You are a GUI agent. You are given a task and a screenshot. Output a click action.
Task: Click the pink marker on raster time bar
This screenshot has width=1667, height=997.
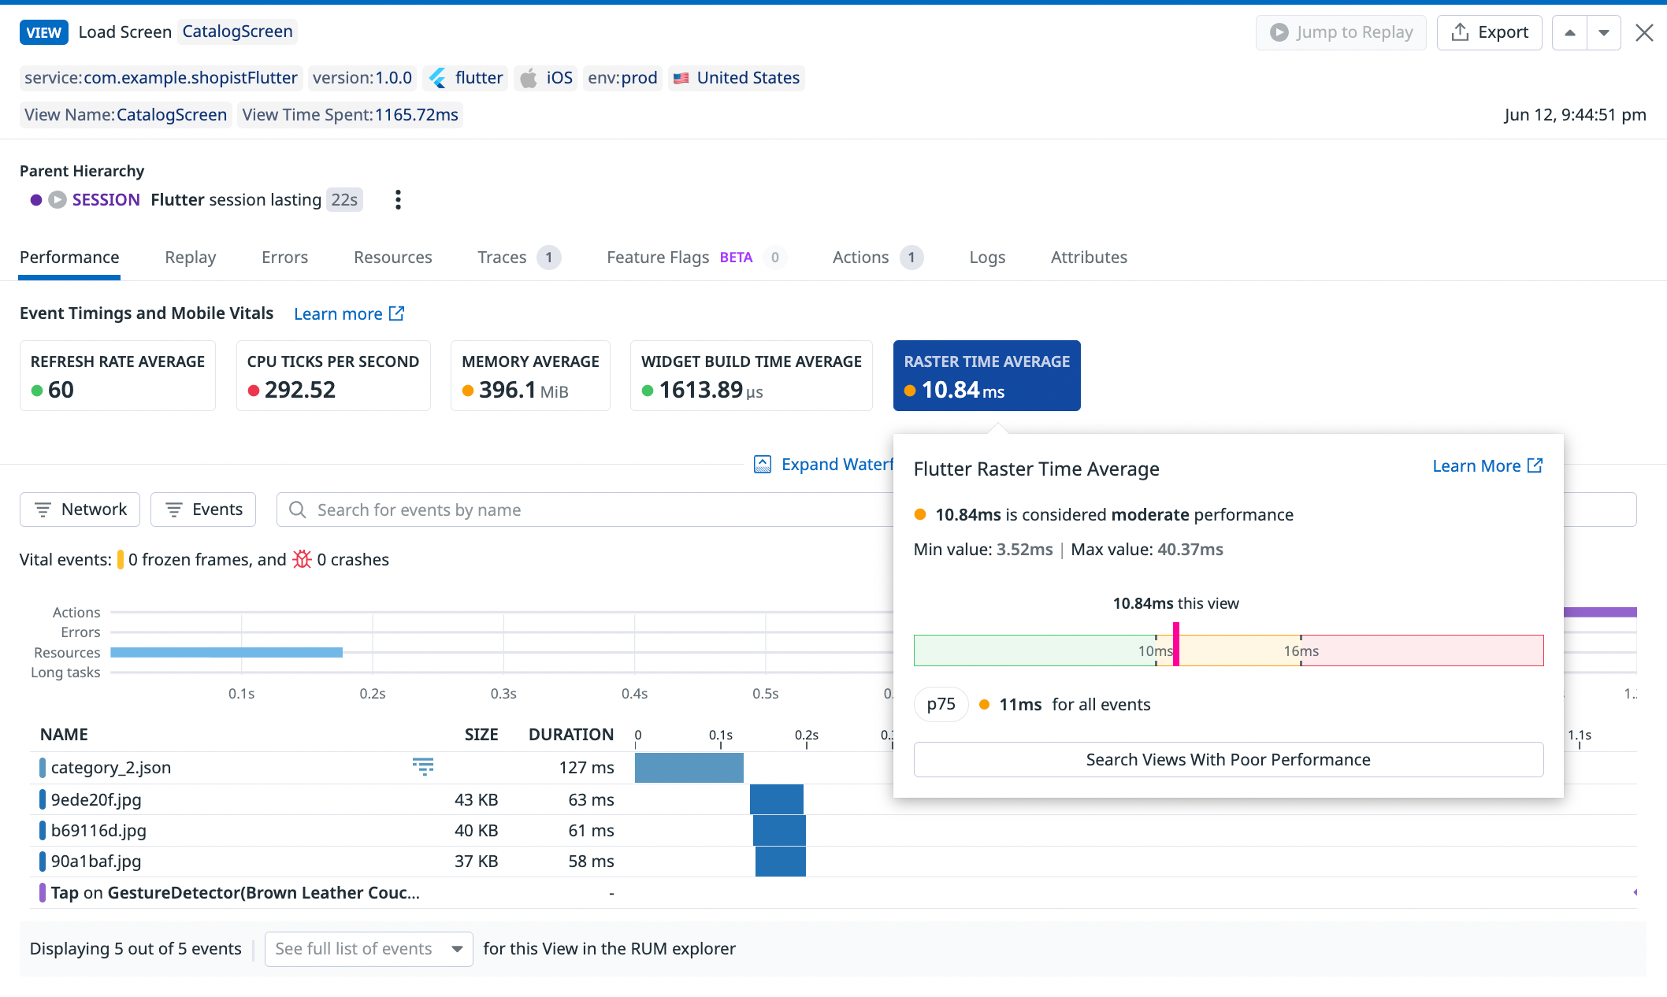tap(1176, 644)
